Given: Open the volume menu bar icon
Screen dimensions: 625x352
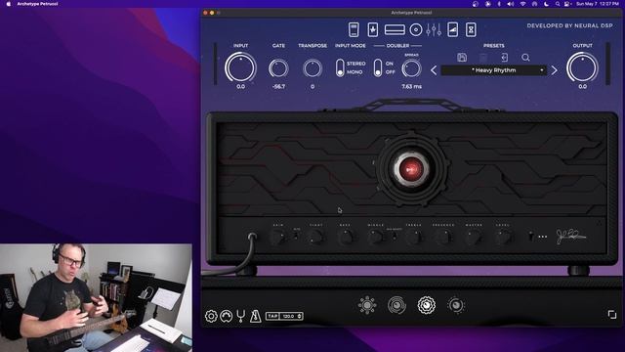Looking at the screenshot, I should 510,4.
